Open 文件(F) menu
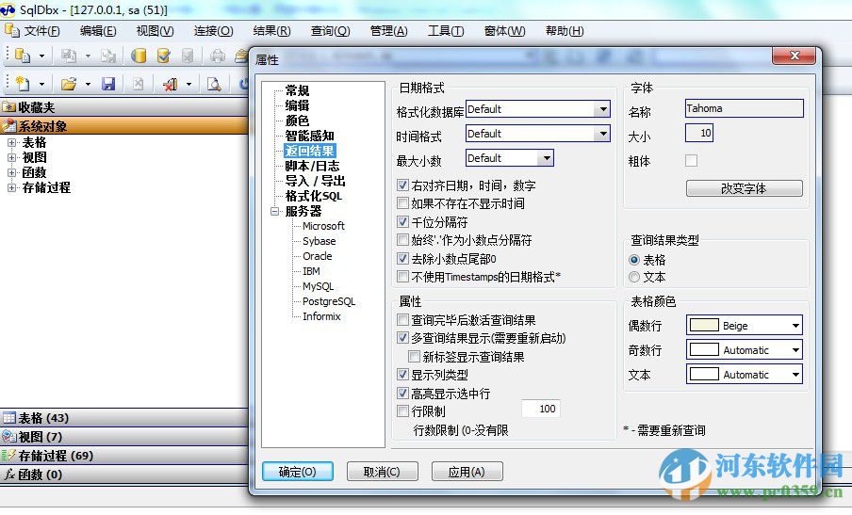The image size is (852, 515). (x=41, y=31)
